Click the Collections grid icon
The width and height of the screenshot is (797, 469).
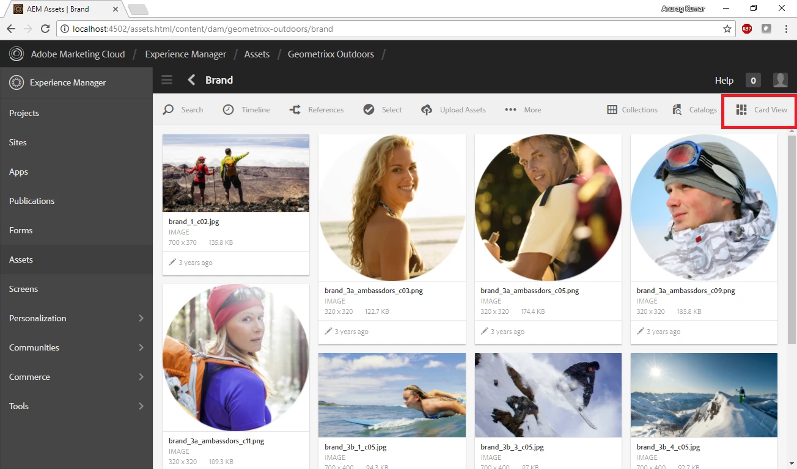pos(612,110)
